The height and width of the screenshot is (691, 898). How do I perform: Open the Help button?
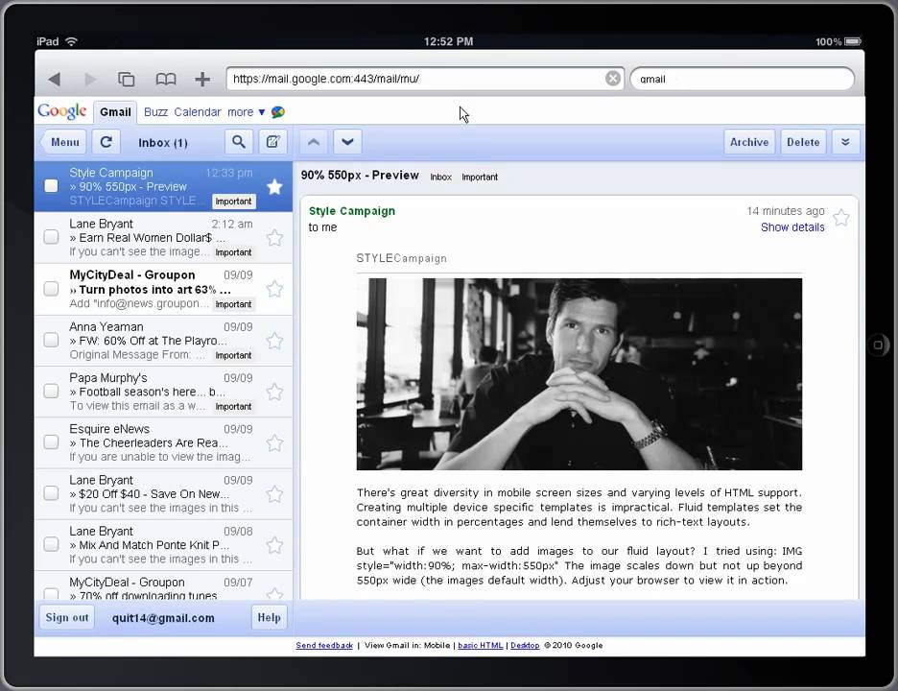pyautogui.click(x=269, y=617)
